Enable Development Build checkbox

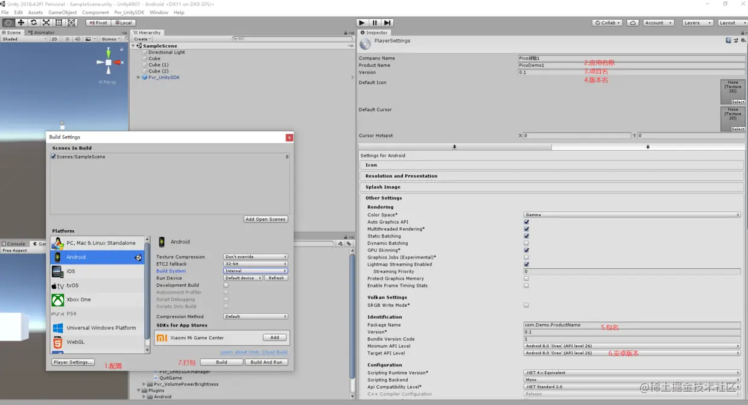226,285
